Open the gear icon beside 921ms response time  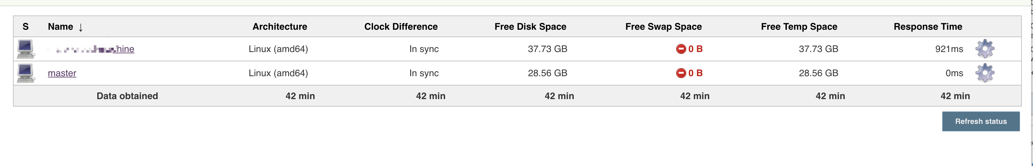point(985,49)
